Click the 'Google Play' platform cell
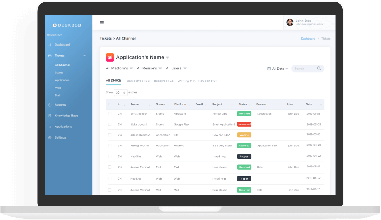Image resolution: width=381 pixels, height=220 pixels. [x=181, y=124]
